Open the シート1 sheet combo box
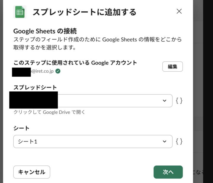Screen dimensions: 213x183 pos(89,141)
